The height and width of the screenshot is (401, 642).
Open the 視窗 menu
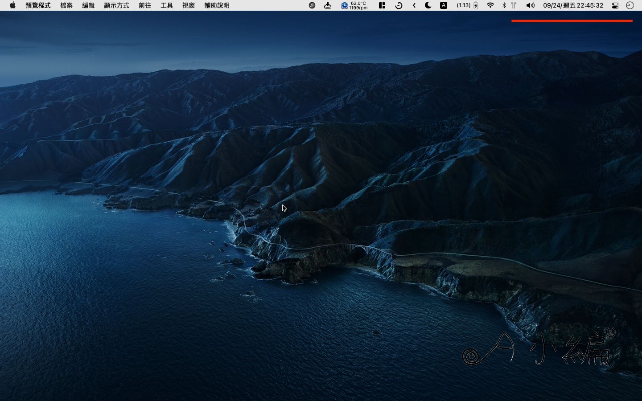[x=189, y=5]
